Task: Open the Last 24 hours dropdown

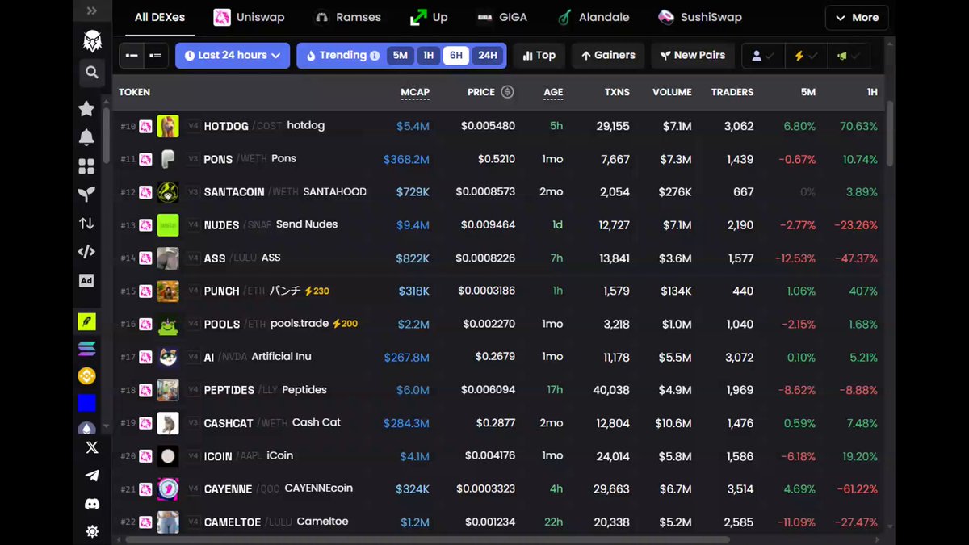Action: 233,56
